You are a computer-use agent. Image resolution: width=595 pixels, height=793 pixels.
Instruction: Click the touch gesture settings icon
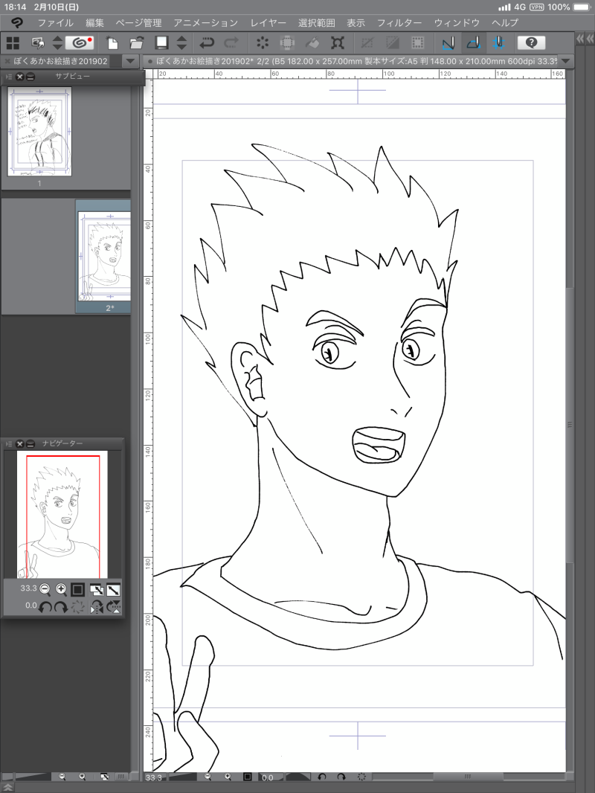point(38,43)
